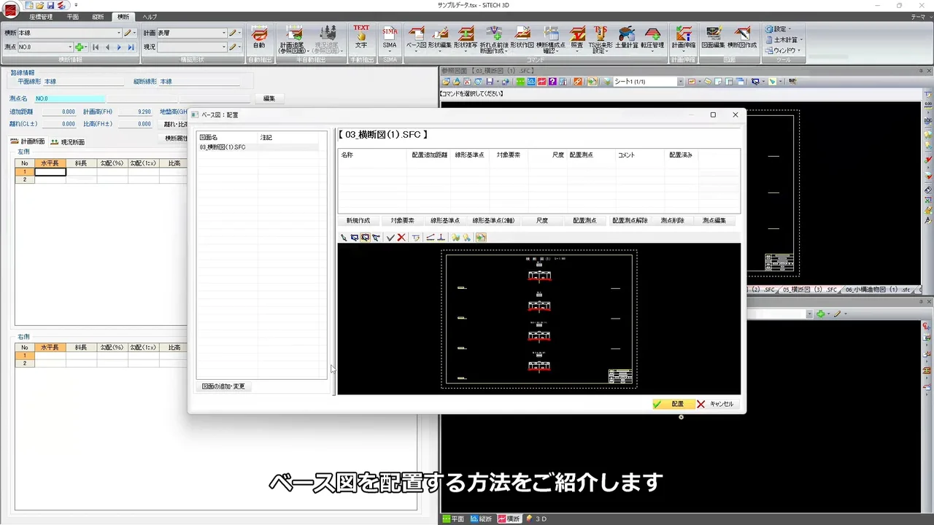Open the 横断 line dropdown
934x525 pixels.
tap(119, 33)
